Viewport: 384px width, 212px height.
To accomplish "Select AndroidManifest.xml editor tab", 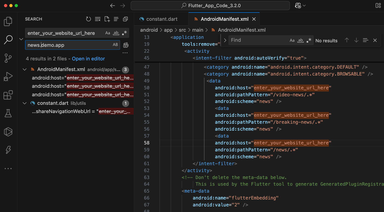I will coord(225,19).
